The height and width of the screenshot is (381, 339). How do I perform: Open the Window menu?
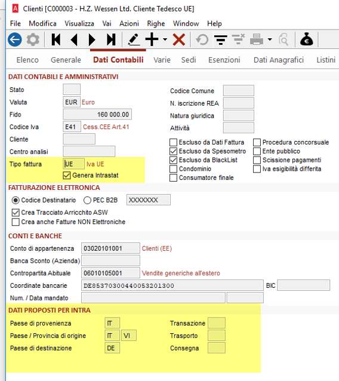[186, 23]
